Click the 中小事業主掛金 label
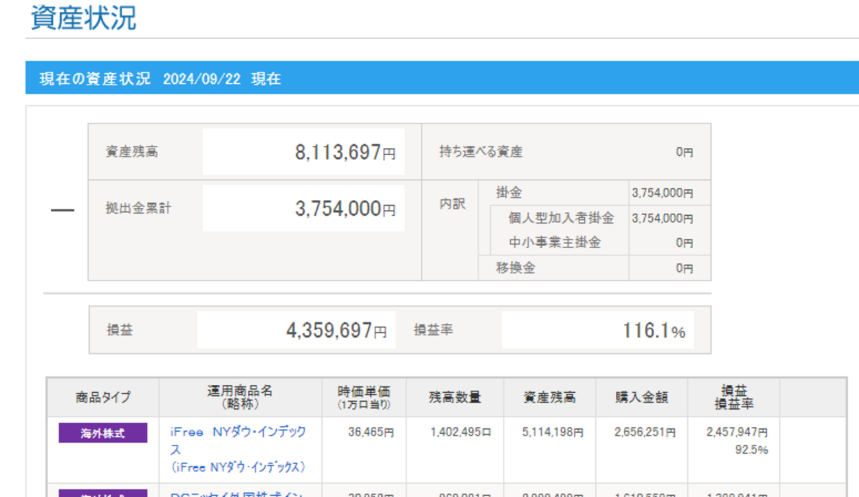Viewport: 859px width, 497px height. tap(554, 243)
